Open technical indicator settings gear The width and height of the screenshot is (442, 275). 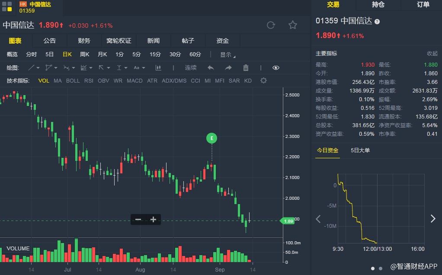pyautogui.click(x=263, y=81)
